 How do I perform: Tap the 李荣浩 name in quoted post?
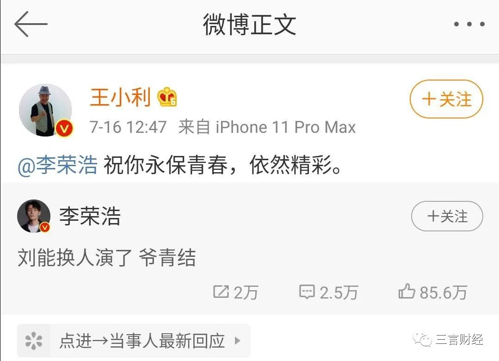pos(90,216)
